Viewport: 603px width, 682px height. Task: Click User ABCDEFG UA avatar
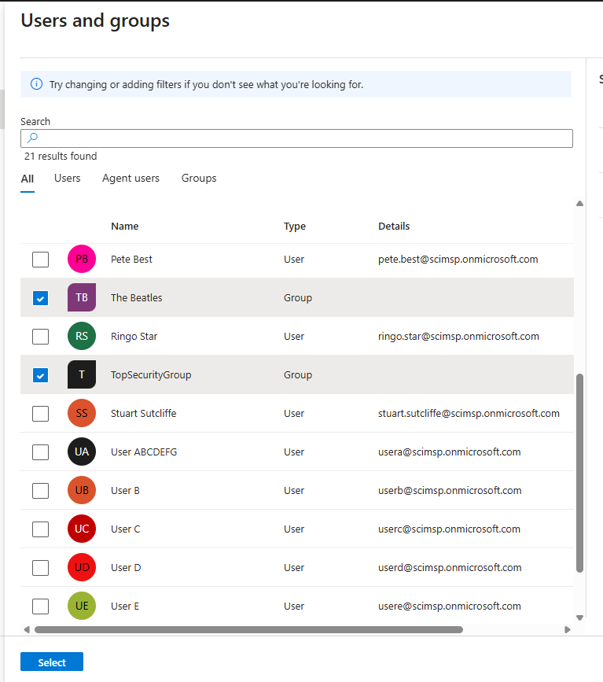82,452
